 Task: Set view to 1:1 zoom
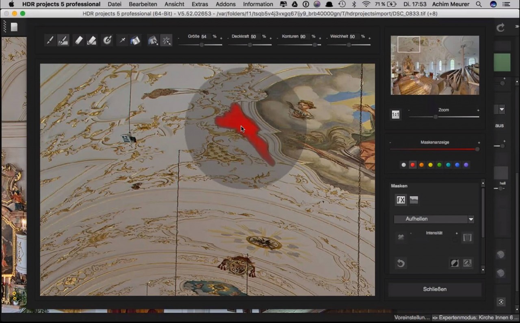pos(395,115)
